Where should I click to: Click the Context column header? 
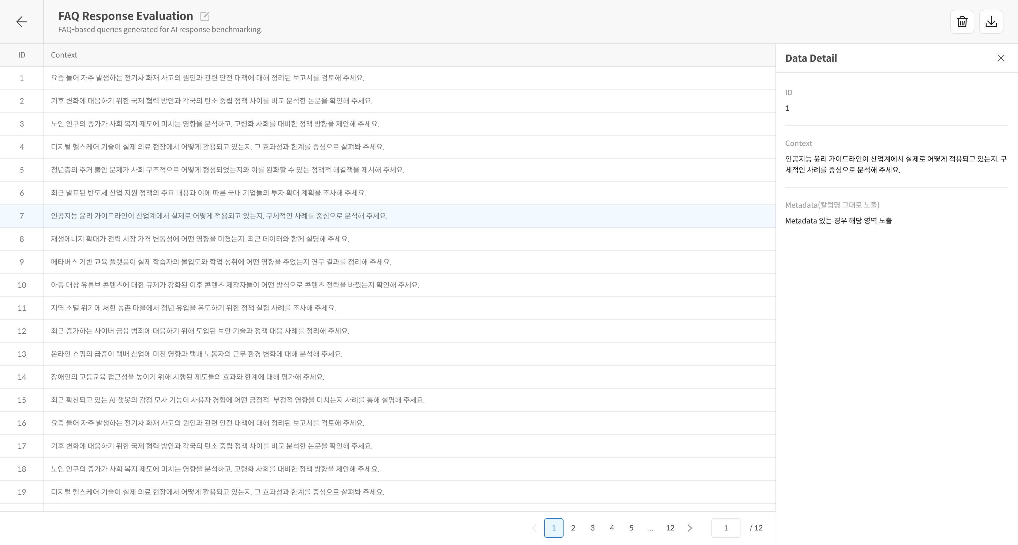coord(64,55)
